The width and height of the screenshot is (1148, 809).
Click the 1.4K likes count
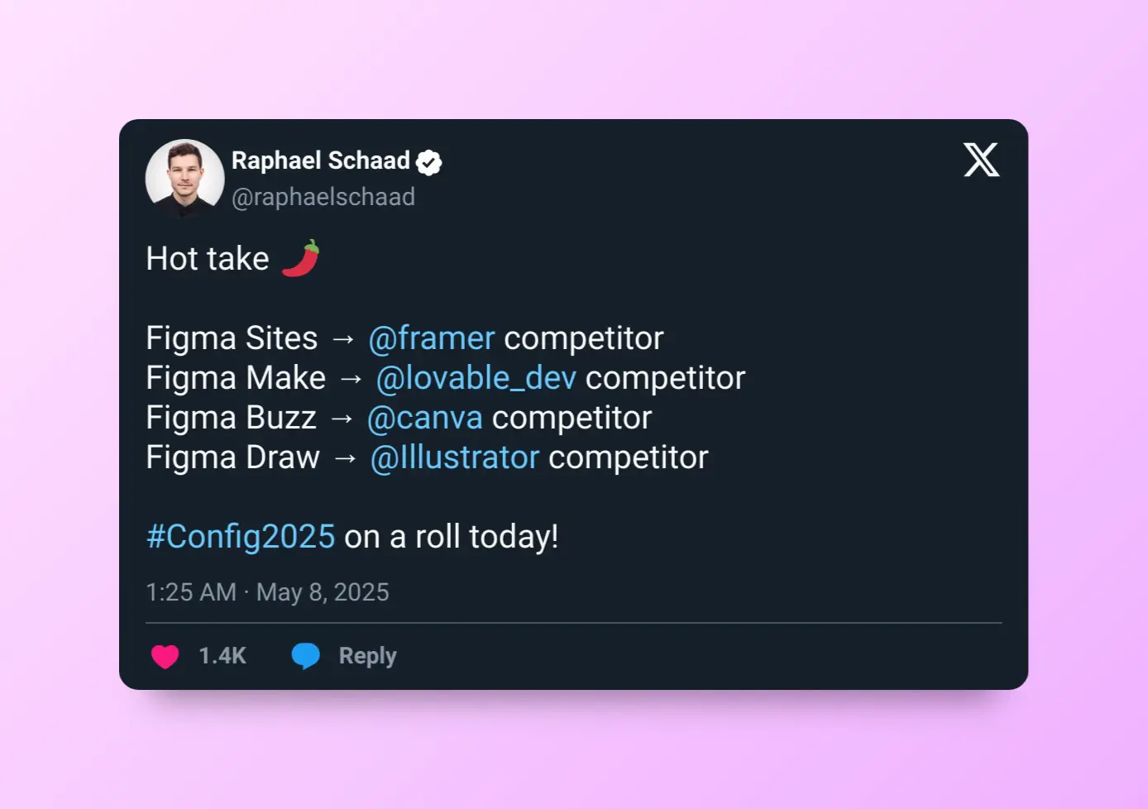tap(222, 656)
